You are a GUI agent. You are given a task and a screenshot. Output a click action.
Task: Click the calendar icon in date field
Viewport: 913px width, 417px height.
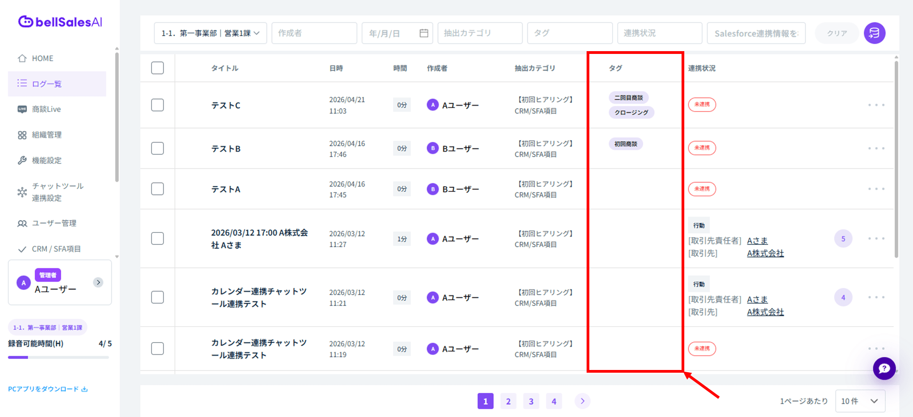click(x=424, y=33)
